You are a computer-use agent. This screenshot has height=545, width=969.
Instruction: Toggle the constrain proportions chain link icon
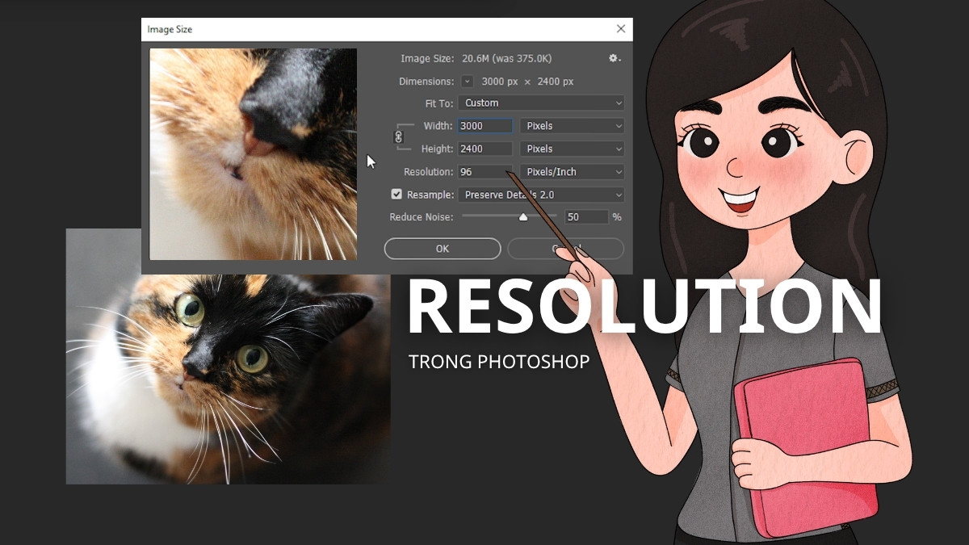tap(398, 137)
